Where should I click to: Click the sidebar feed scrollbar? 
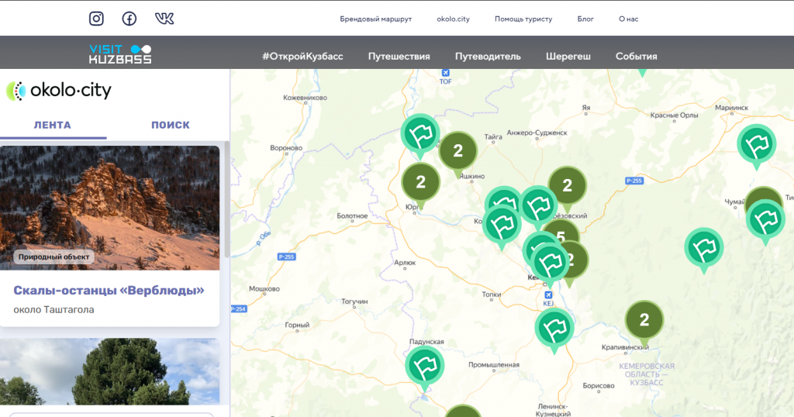click(x=227, y=200)
